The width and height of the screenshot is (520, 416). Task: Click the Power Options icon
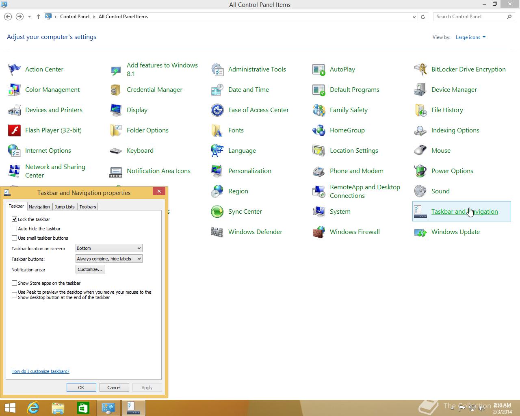[420, 171]
